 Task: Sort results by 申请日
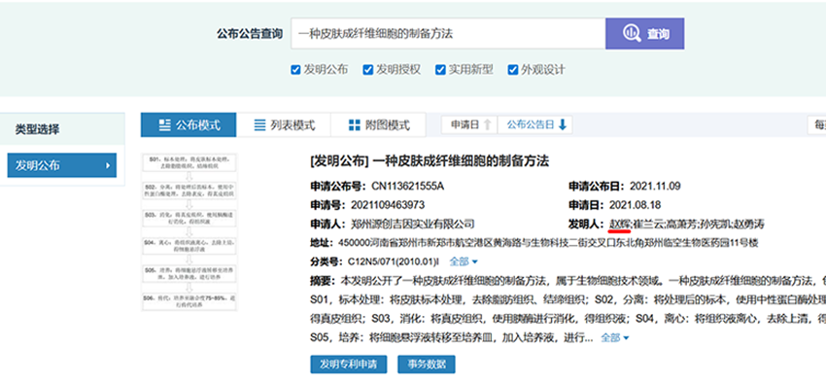(469, 124)
